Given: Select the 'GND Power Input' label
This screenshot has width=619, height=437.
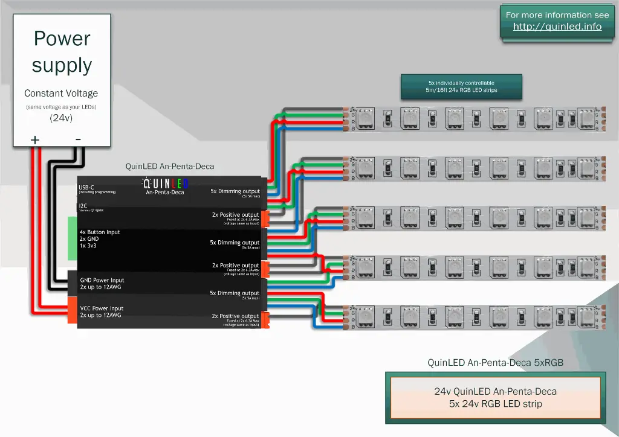Looking at the screenshot, I should click(x=102, y=280).
